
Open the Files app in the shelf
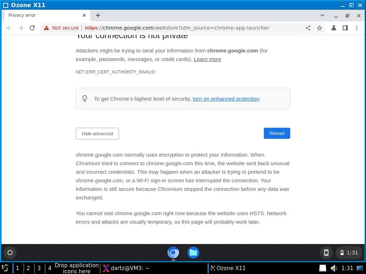click(x=193, y=253)
